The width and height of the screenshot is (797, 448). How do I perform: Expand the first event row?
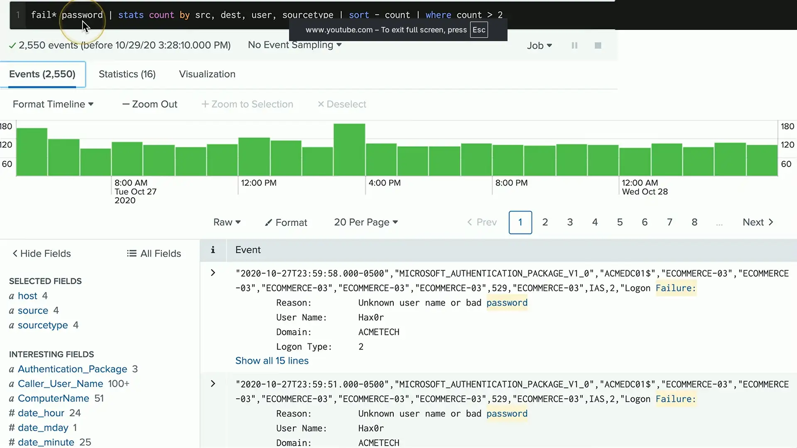tap(213, 273)
